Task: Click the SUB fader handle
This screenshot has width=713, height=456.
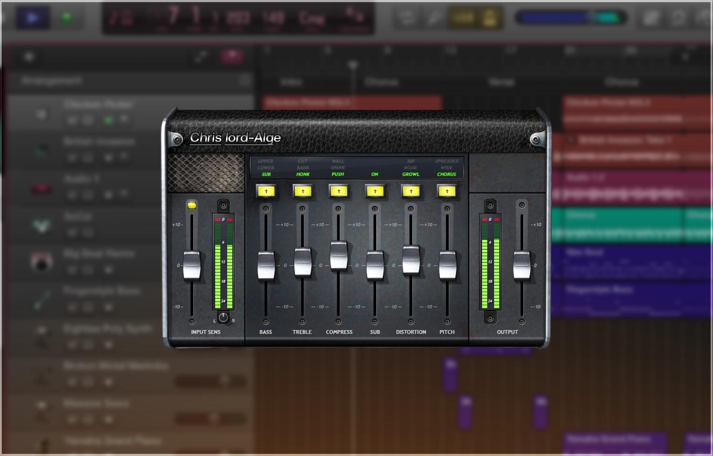Action: pos(375,265)
